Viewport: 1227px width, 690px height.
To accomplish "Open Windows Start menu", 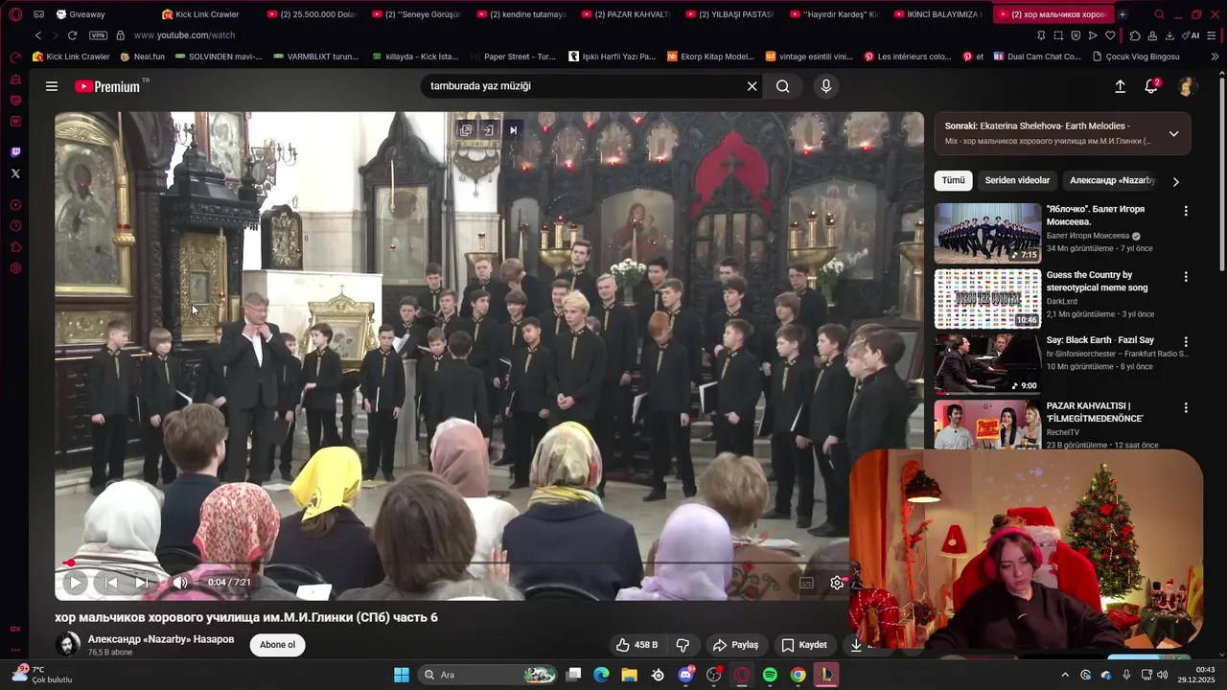I will pos(402,675).
